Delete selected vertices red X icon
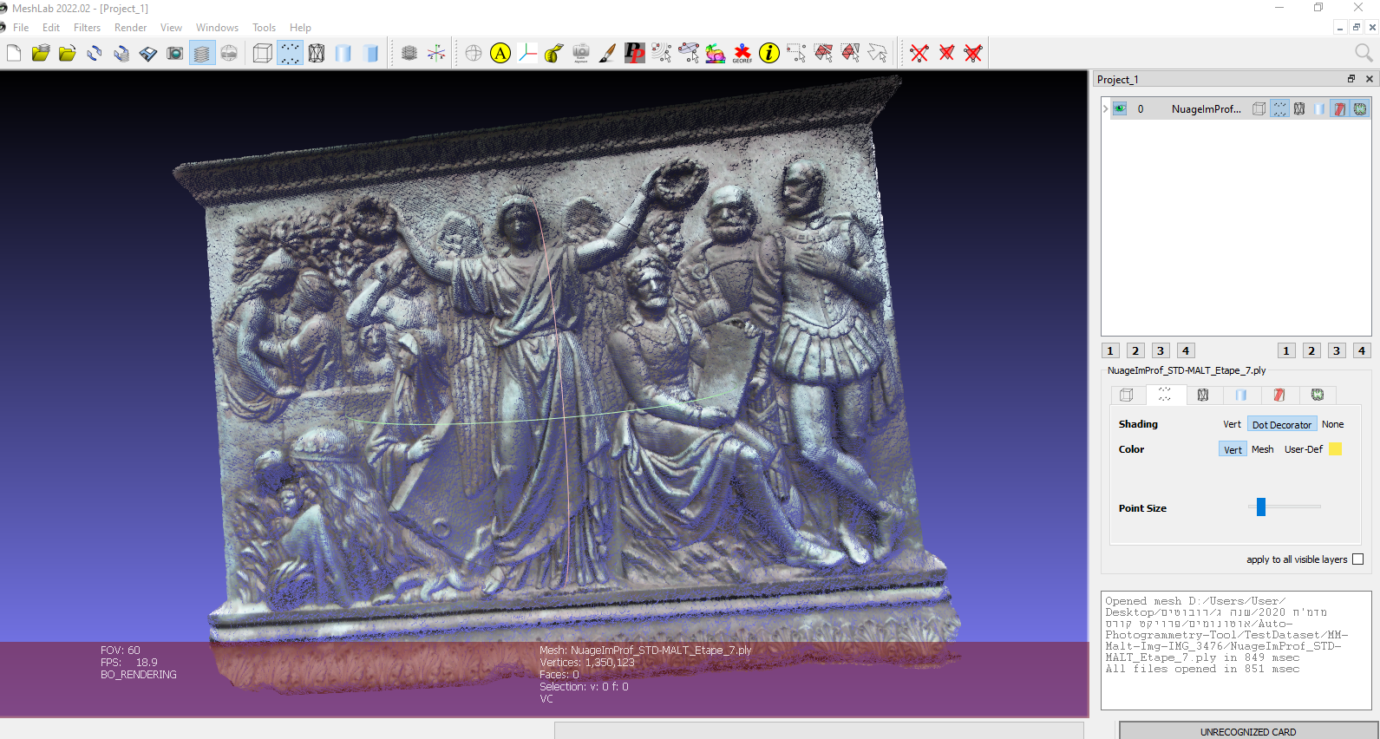The image size is (1380, 739). (x=919, y=54)
